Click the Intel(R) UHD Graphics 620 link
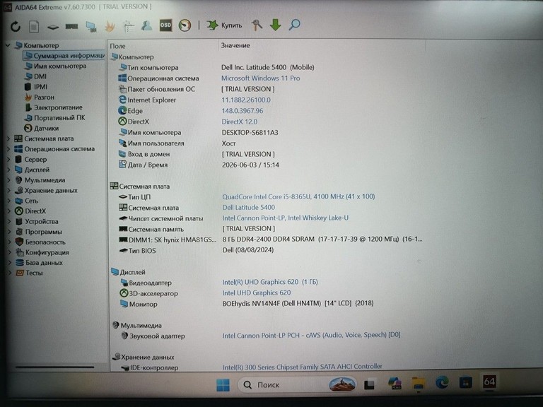Viewport: 543px width, 407px height. 270,282
